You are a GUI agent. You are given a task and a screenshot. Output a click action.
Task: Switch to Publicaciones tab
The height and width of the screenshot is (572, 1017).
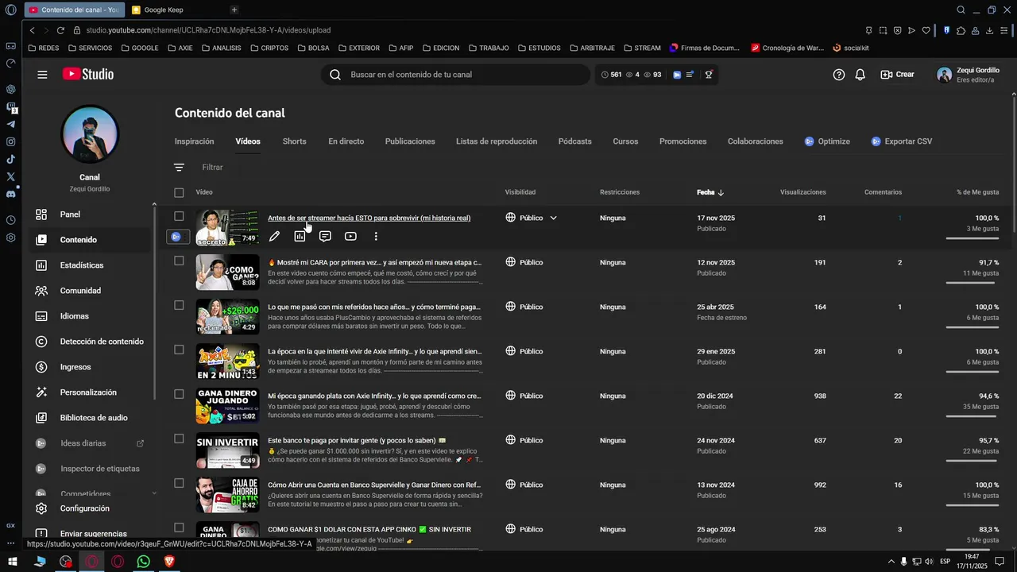(410, 141)
